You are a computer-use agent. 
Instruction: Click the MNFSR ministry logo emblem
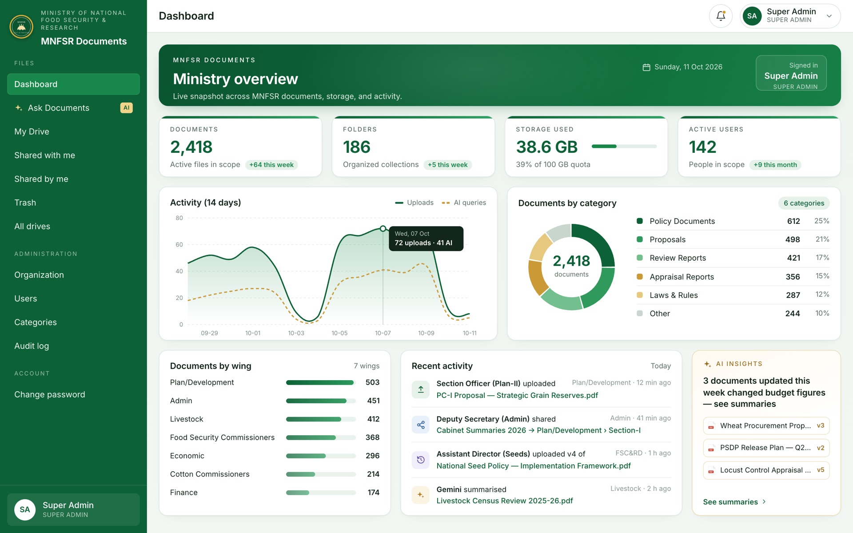coord(21,27)
